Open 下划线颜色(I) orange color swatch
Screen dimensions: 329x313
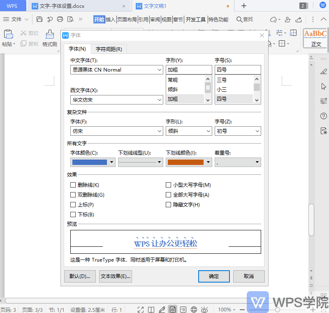(189, 162)
